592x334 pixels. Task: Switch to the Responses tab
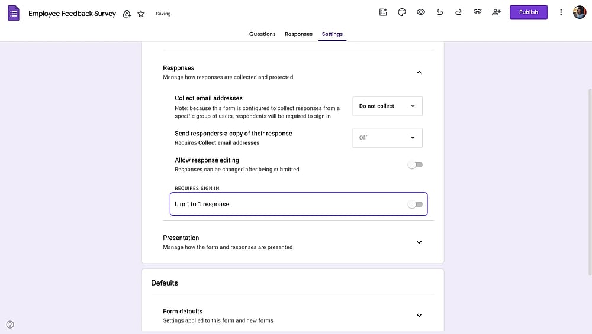tap(298, 34)
